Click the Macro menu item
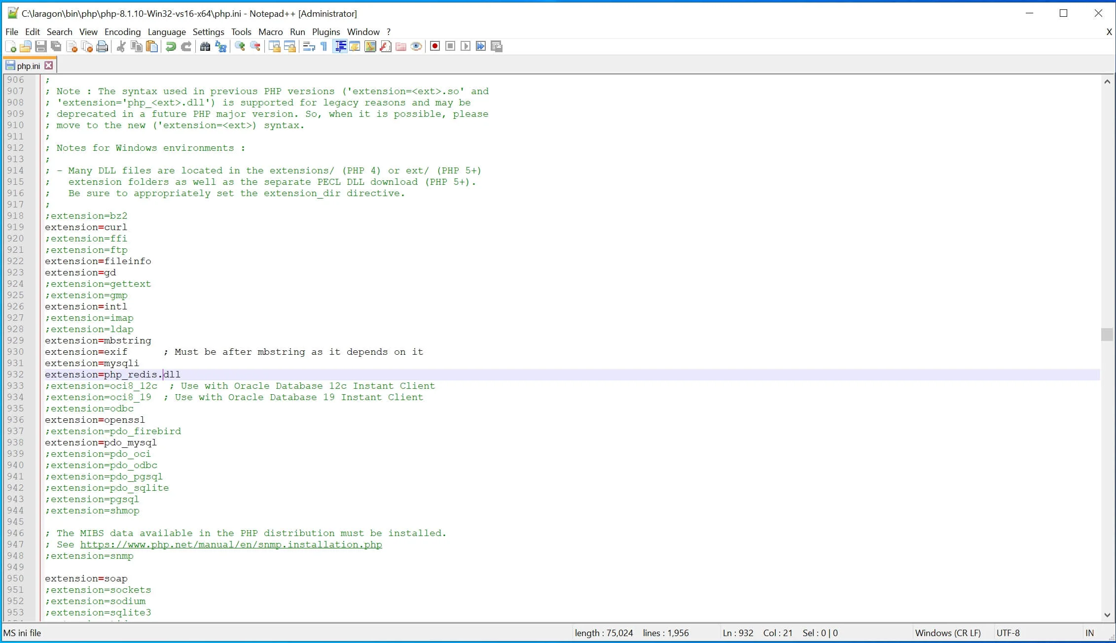 pos(270,32)
